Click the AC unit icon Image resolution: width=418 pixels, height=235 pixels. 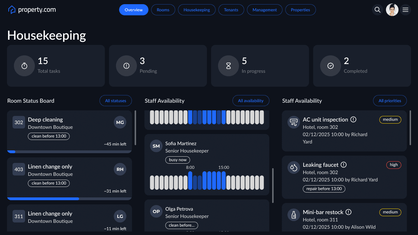(294, 123)
